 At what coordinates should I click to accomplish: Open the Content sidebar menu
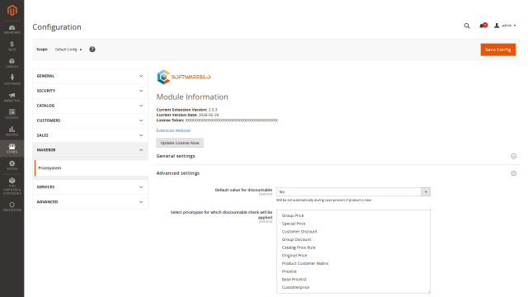click(12, 114)
